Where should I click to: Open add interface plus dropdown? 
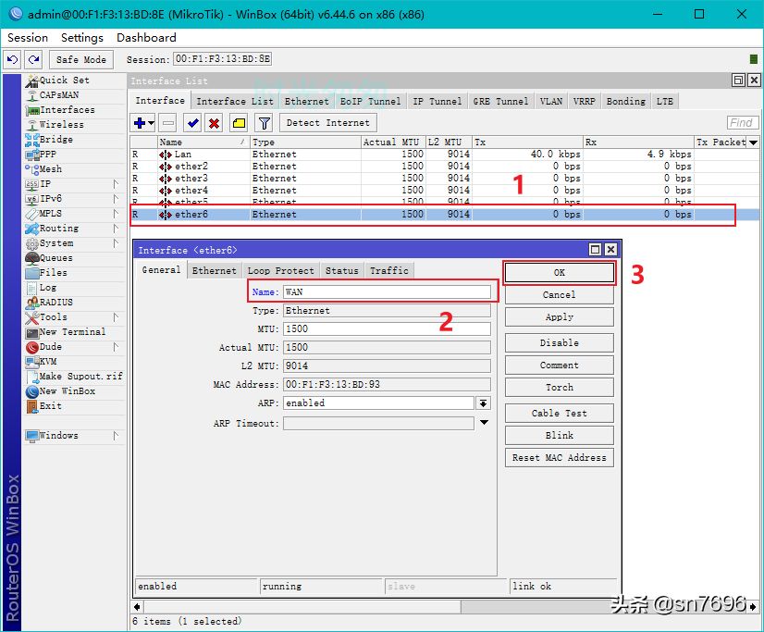143,123
